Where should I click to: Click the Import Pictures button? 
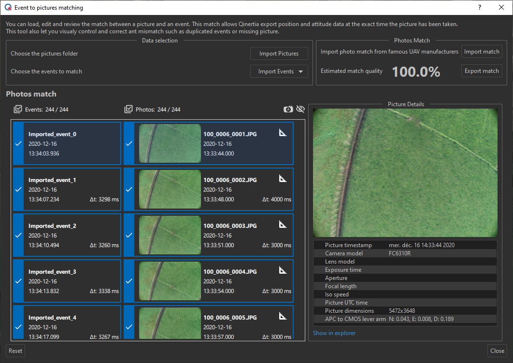point(279,54)
